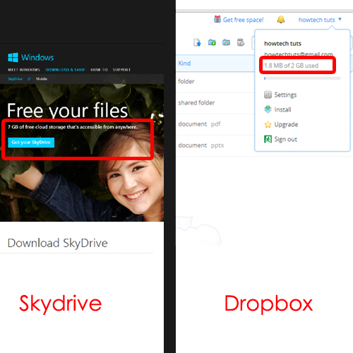This screenshot has width=353, height=353.
Task: Click the Upgrade star icon
Action: coord(268,124)
